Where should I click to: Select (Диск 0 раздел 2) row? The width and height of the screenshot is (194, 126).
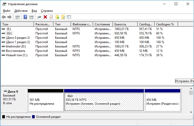(x=97, y=38)
